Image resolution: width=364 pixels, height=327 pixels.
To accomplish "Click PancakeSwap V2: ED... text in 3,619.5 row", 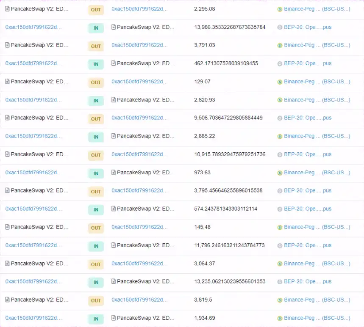I will tap(39, 300).
